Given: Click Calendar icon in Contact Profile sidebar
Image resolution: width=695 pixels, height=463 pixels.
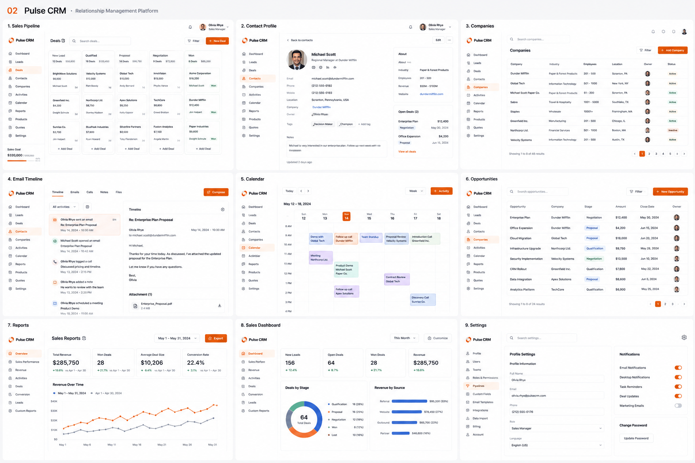Looking at the screenshot, I should tap(244, 103).
